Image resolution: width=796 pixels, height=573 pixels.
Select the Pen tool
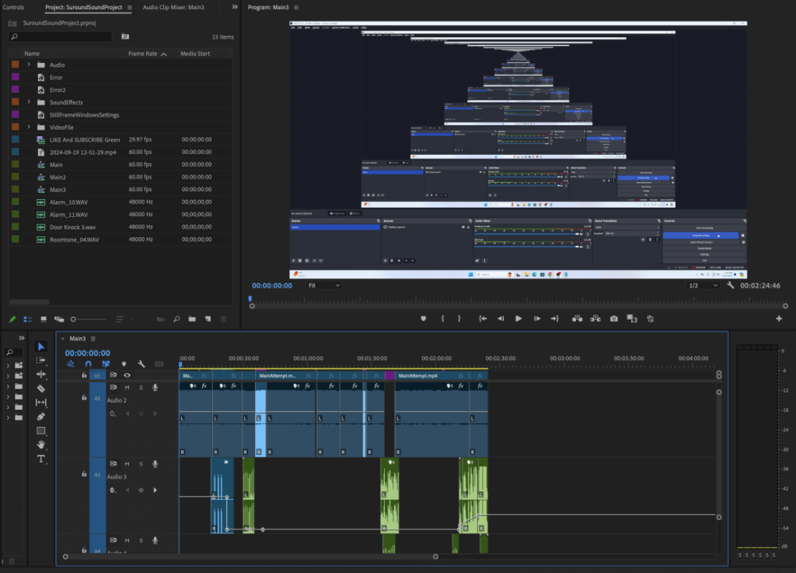pyautogui.click(x=41, y=417)
